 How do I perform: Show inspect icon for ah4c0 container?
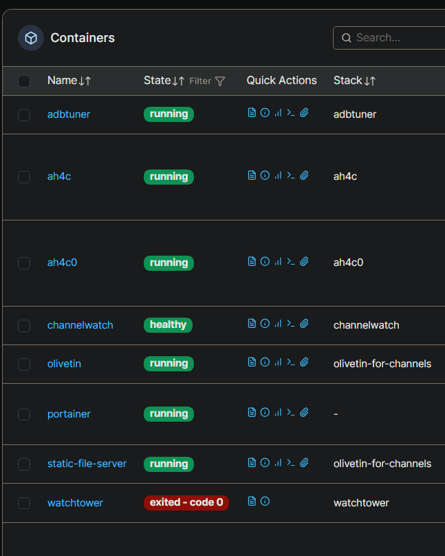coord(265,261)
